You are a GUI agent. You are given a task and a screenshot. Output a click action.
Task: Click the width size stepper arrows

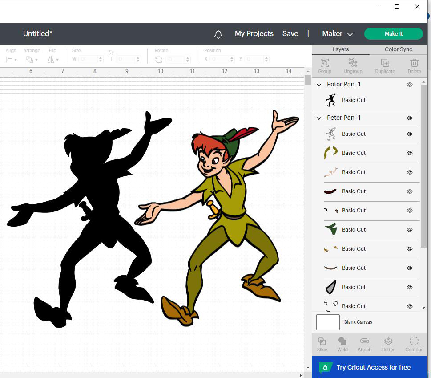[x=101, y=59]
